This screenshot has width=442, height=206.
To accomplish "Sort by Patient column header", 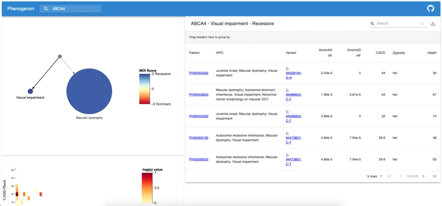I will (x=194, y=53).
